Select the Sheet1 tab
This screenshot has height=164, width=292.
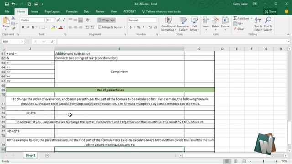tap(30, 155)
